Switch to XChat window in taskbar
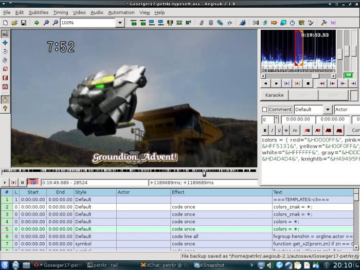360x270 pixels. 165,265
